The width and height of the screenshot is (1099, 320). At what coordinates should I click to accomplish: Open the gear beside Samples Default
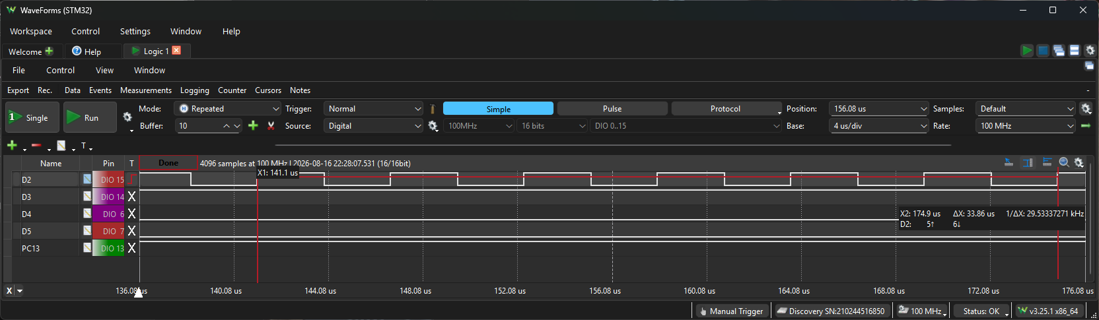click(1086, 109)
